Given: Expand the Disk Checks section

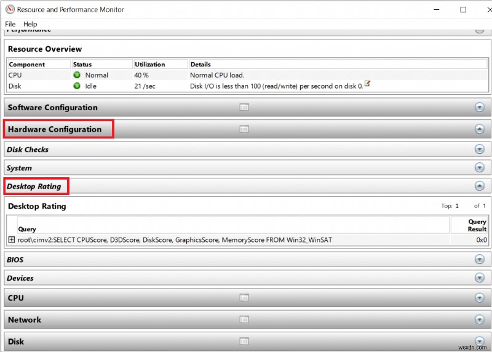Looking at the screenshot, I should tap(479, 149).
